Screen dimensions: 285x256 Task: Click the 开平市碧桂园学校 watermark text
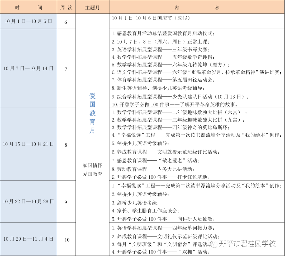(x=247, y=243)
